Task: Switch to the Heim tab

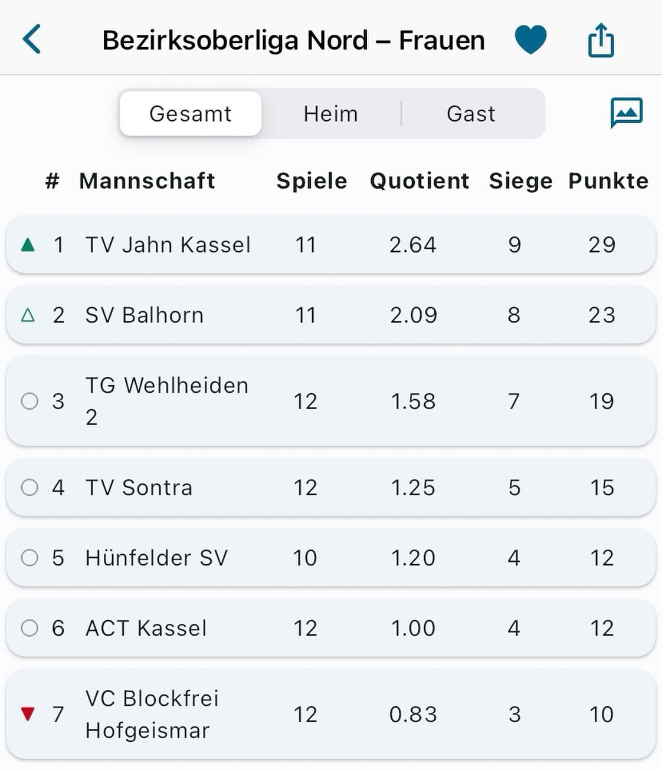Action: 330,114
